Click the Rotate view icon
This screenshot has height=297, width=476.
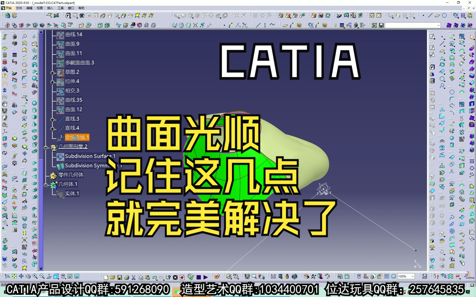pyautogui.click(x=28, y=276)
